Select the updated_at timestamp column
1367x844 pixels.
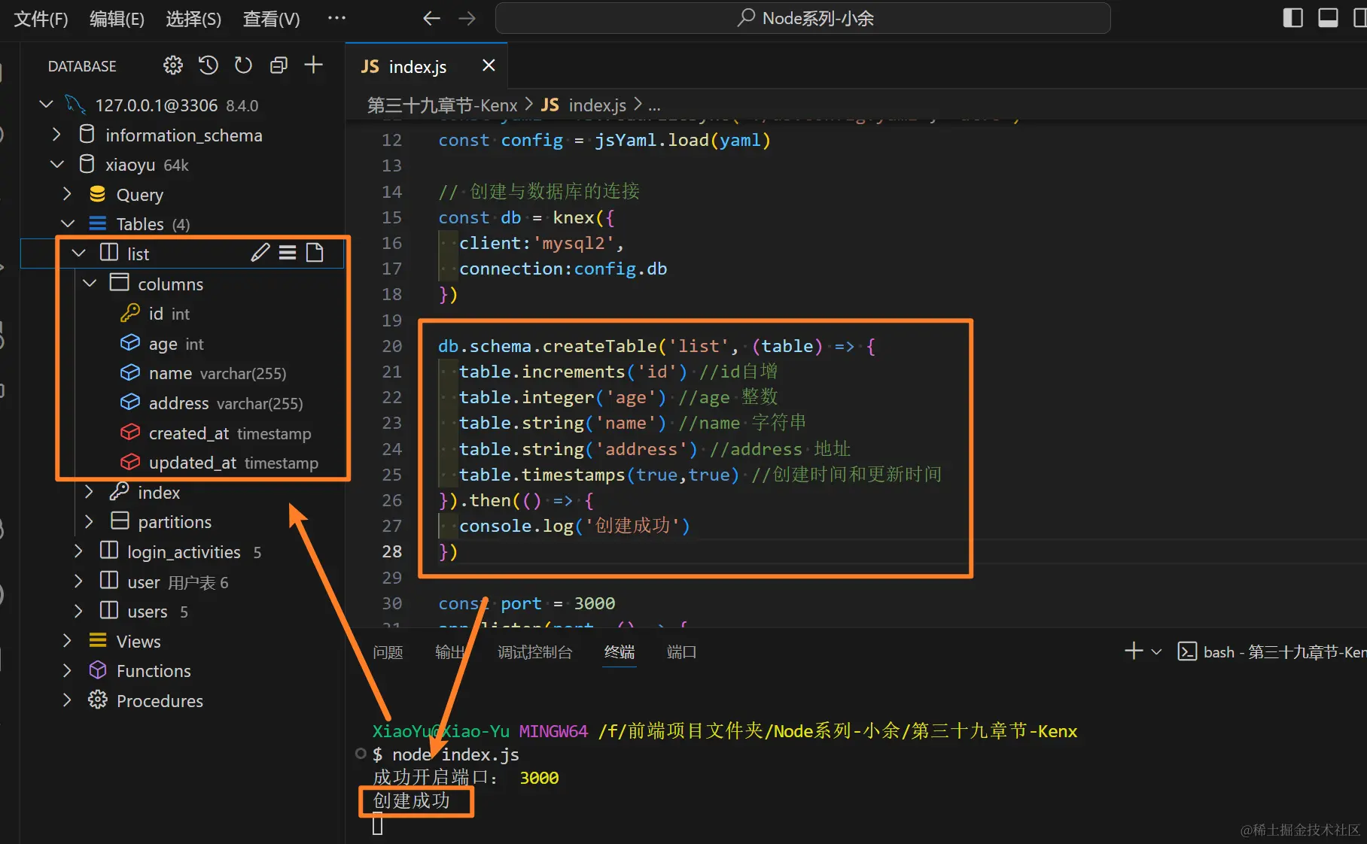(220, 463)
